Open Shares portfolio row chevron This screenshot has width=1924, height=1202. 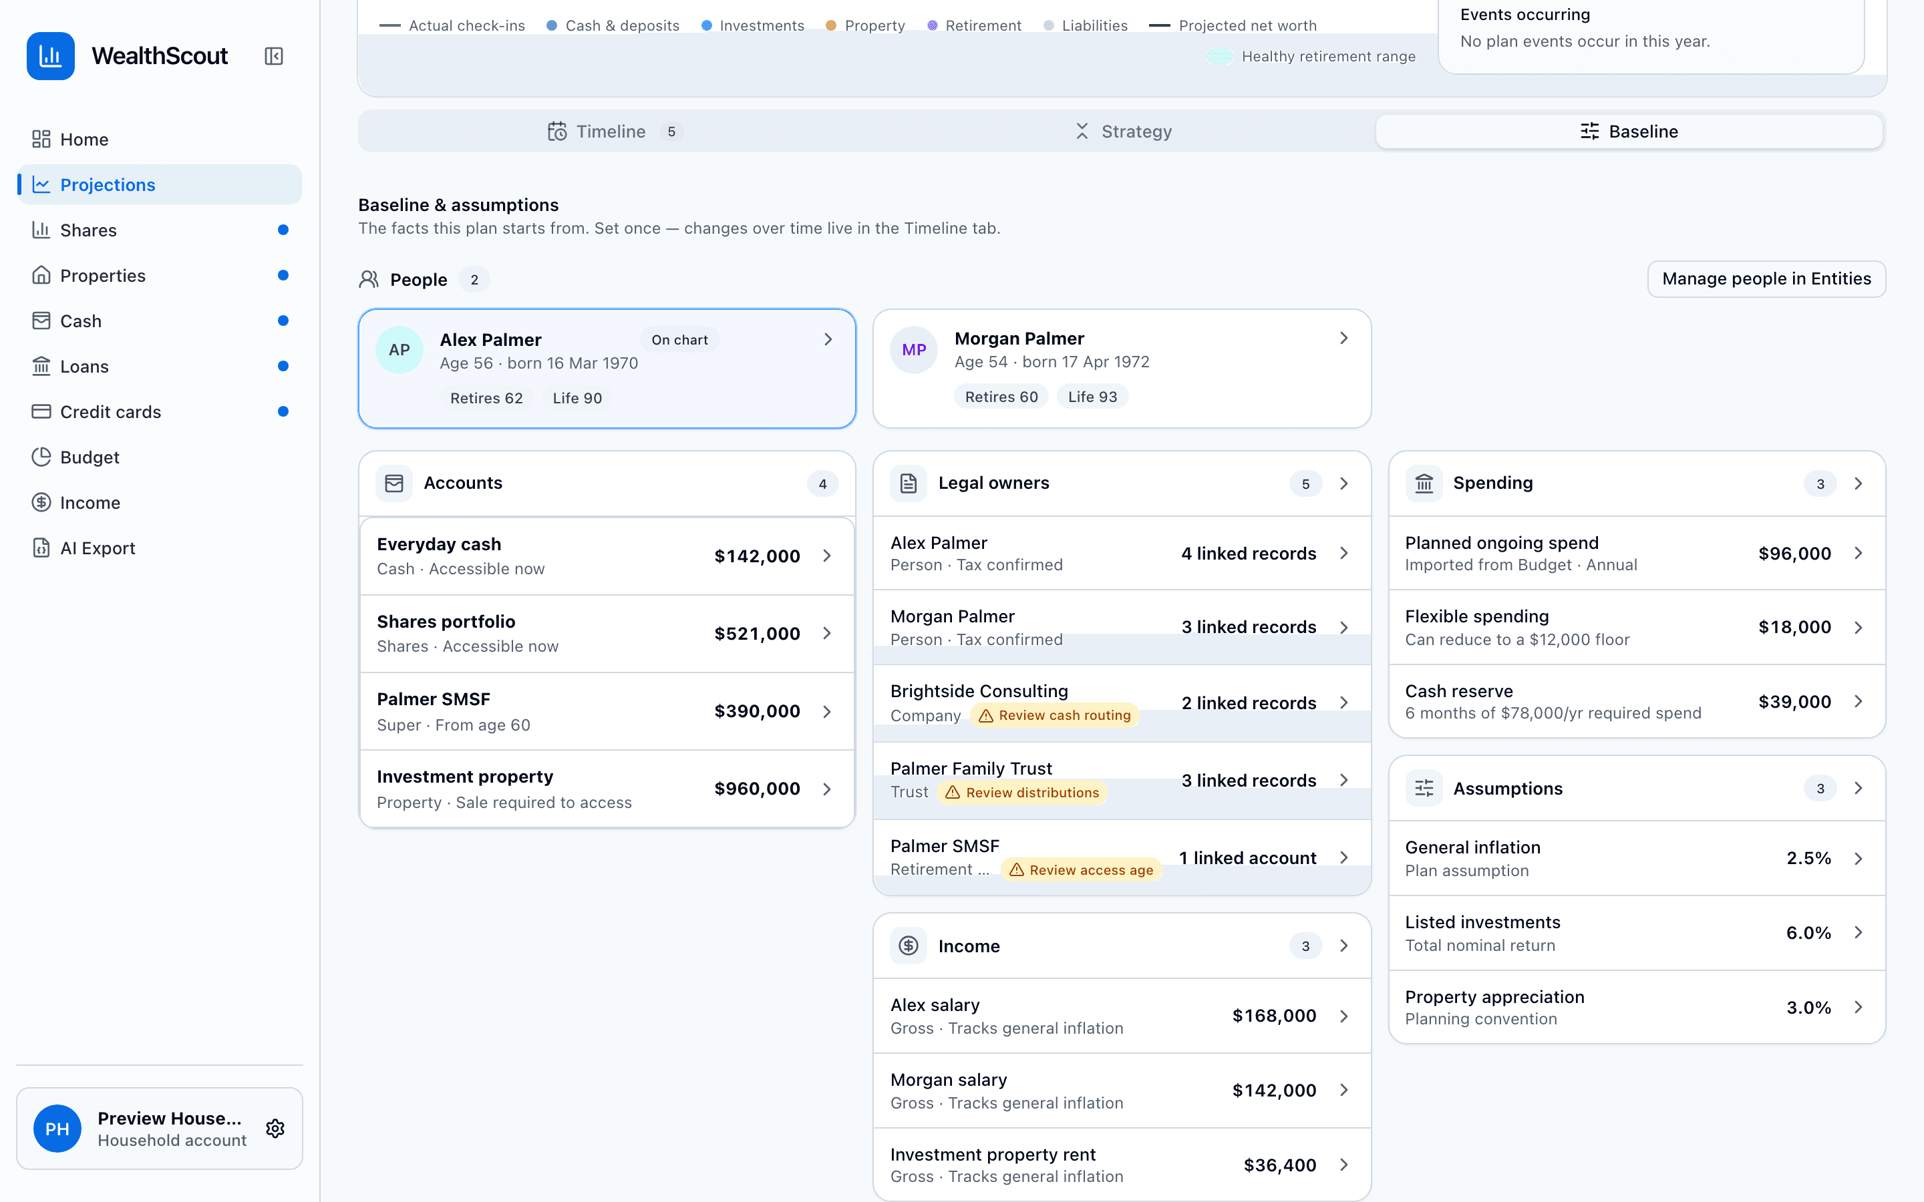pos(827,633)
